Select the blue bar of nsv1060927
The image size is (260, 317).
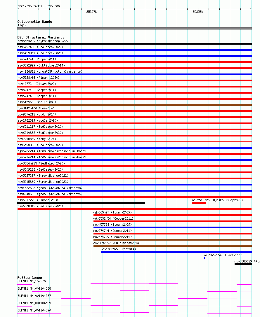pos(176,252)
